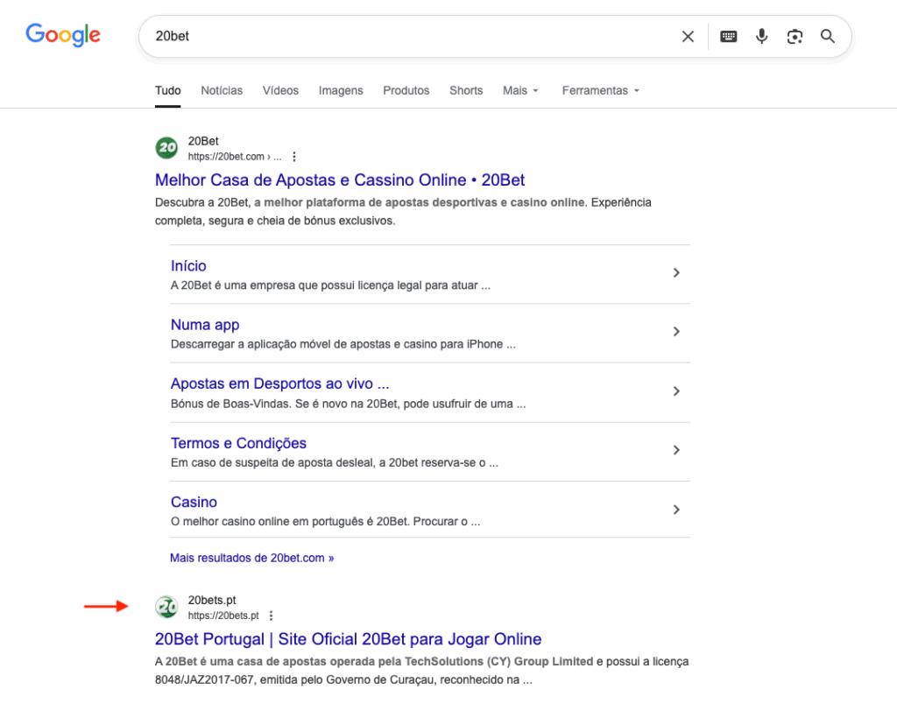Click the magnifying glass search icon

pyautogui.click(x=828, y=37)
